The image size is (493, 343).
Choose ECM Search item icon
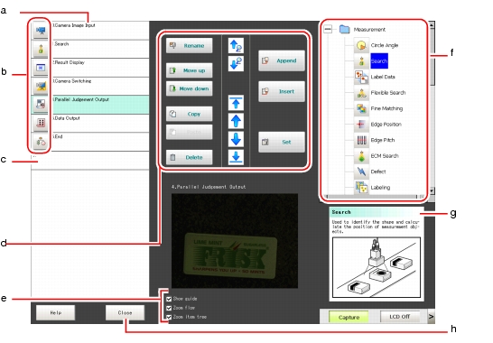click(x=361, y=156)
